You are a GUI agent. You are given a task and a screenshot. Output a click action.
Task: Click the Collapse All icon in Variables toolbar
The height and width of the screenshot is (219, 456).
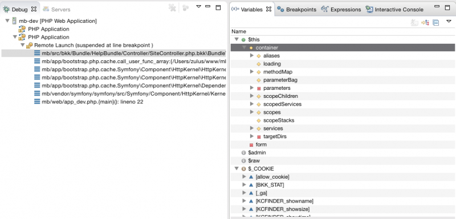(435, 22)
